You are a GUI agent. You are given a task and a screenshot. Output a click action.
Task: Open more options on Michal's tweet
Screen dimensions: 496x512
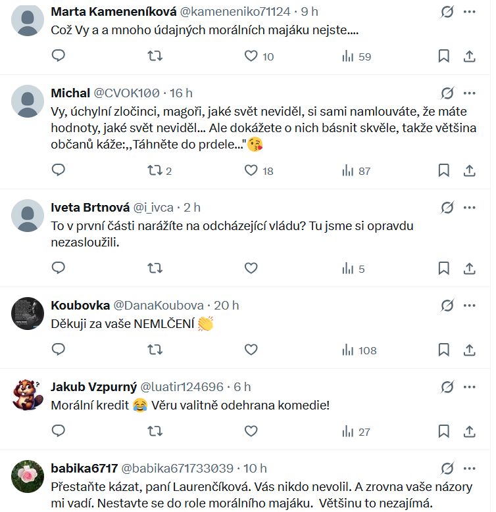pos(470,93)
